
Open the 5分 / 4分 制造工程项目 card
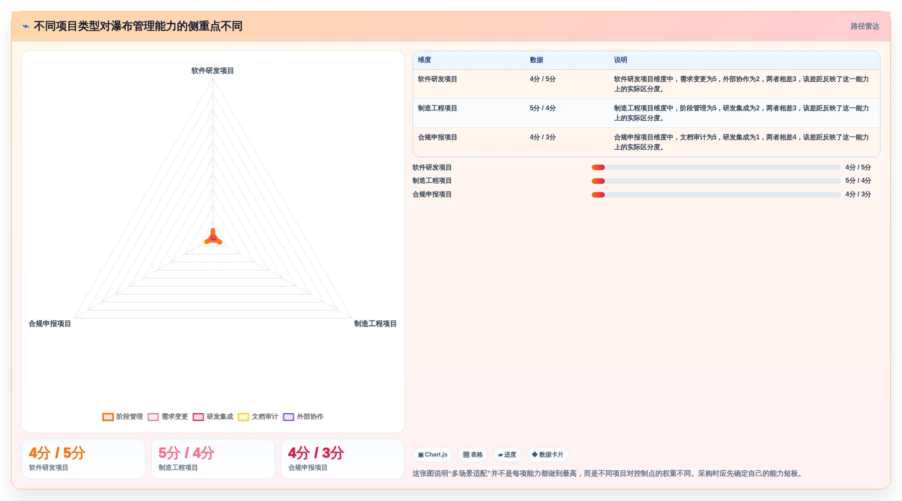pos(213,459)
